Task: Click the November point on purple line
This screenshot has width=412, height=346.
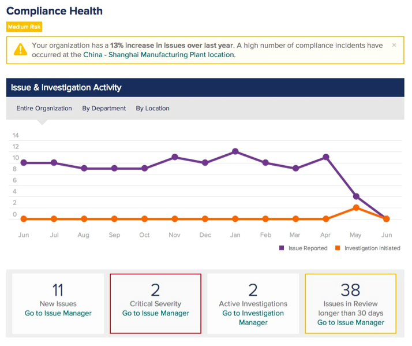Action: (175, 157)
